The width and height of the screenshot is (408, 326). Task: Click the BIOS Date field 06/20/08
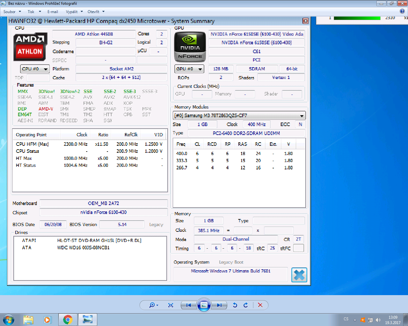(53, 224)
